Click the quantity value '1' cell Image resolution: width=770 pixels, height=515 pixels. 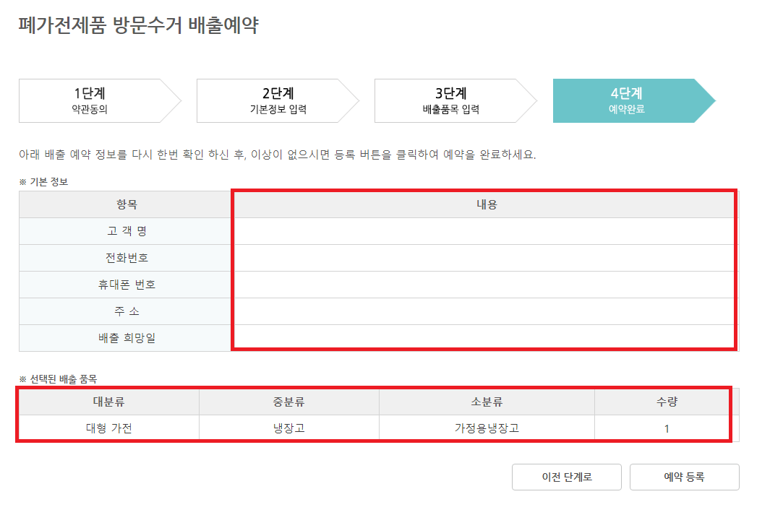(667, 428)
